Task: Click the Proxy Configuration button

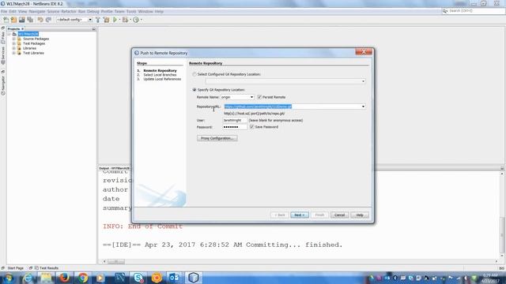Action: [217, 138]
